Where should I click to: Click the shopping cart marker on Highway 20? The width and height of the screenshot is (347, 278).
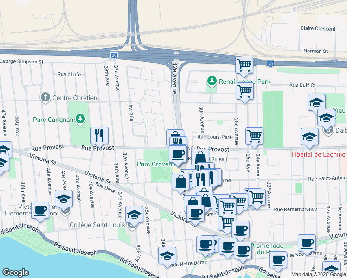(244, 66)
